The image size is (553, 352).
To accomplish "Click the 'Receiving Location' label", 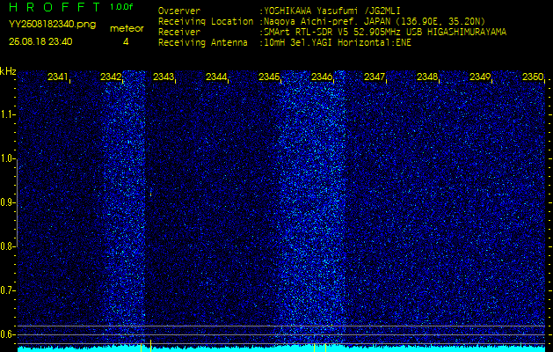I will 206,21.
